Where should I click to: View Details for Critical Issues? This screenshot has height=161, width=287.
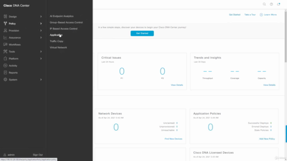click(x=177, y=85)
